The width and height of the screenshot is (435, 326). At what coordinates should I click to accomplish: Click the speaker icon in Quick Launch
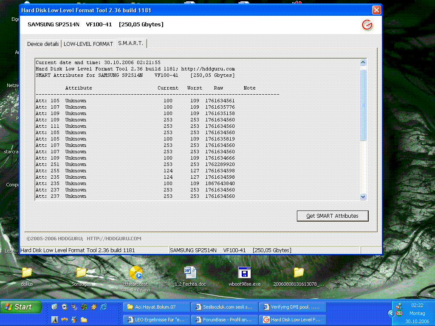pos(74,306)
